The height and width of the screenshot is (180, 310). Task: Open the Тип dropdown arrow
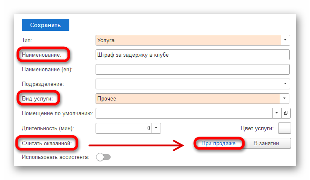(285, 40)
